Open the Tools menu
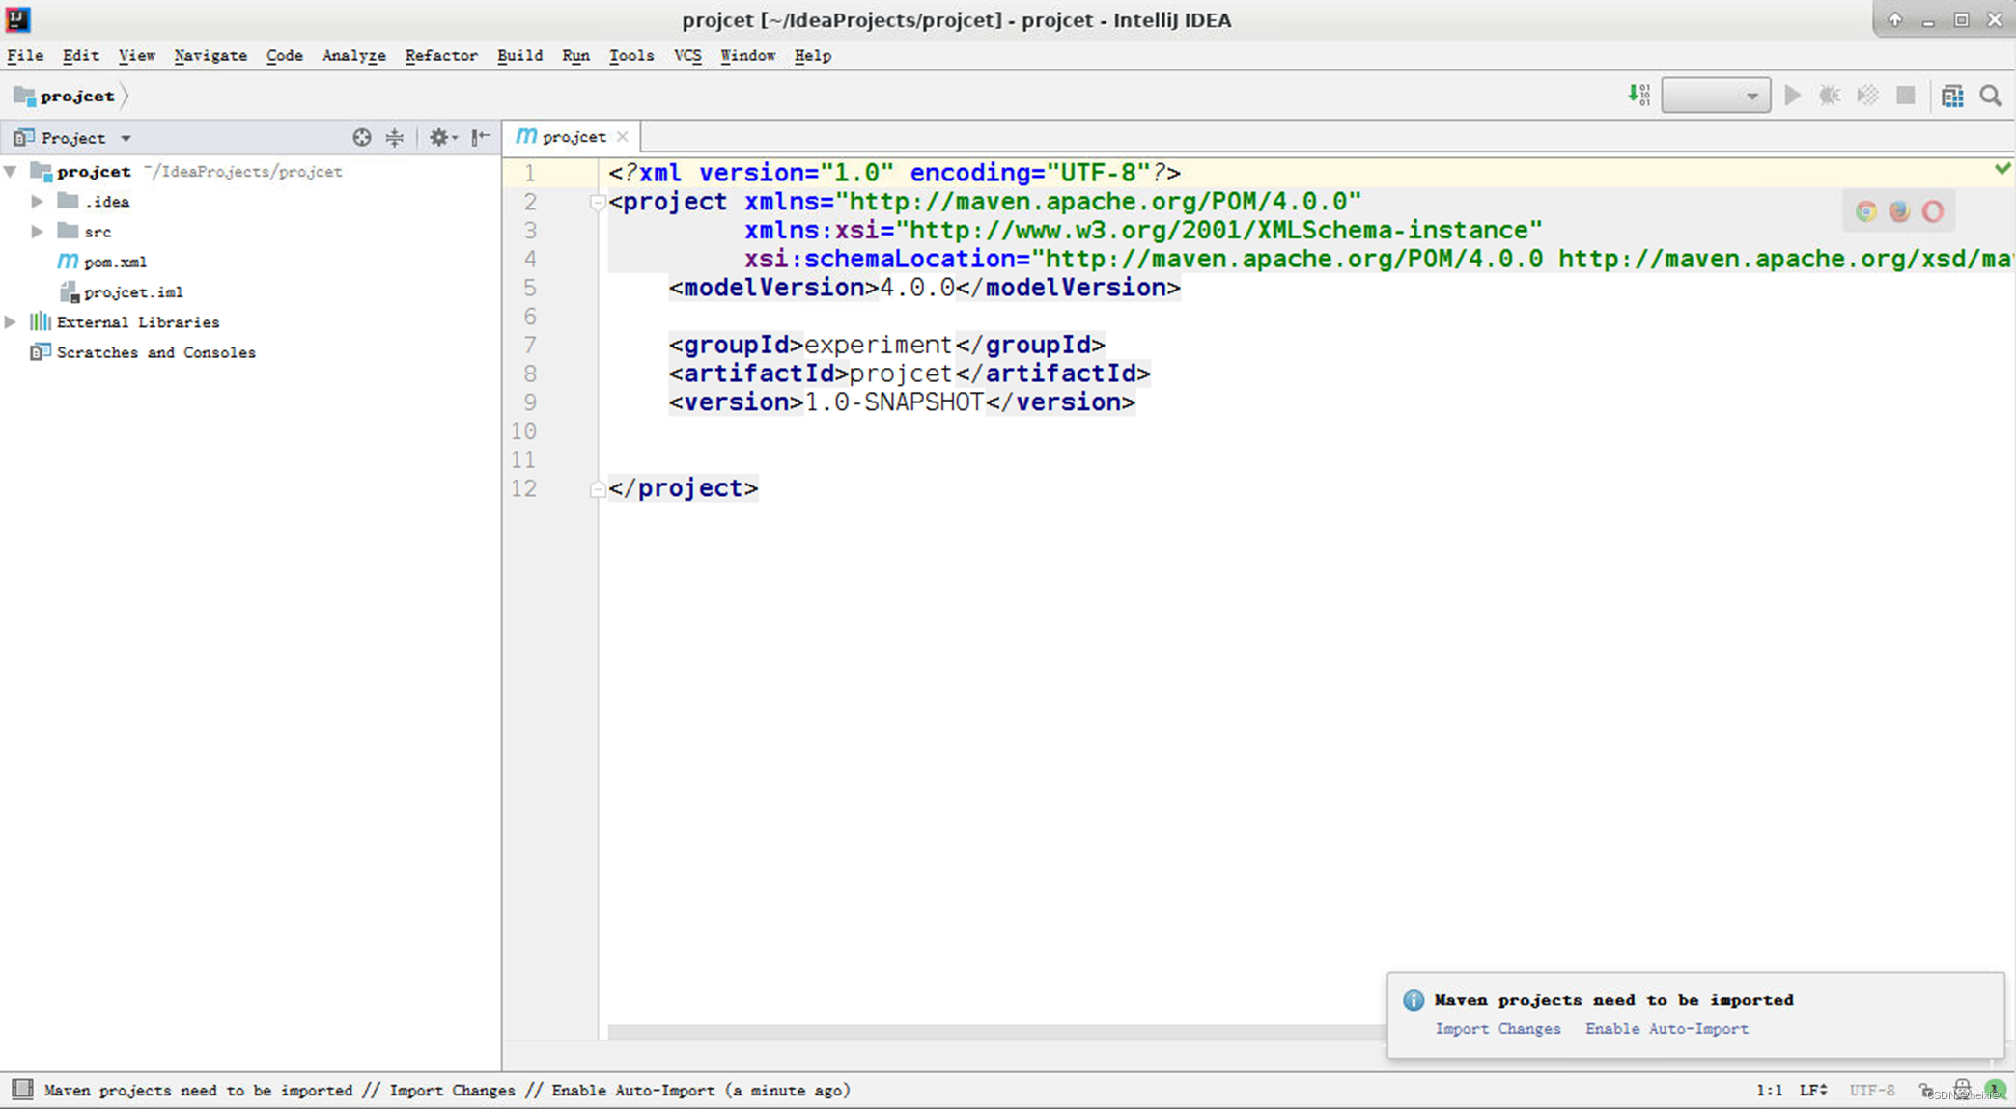 pyautogui.click(x=631, y=56)
